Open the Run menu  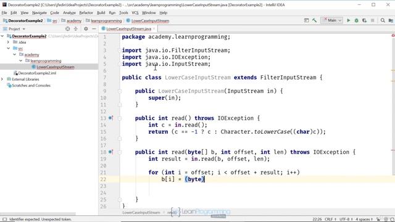click(112, 12)
